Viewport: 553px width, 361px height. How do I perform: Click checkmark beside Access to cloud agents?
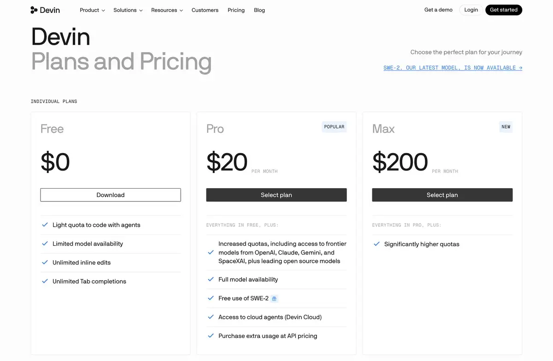pyautogui.click(x=211, y=317)
